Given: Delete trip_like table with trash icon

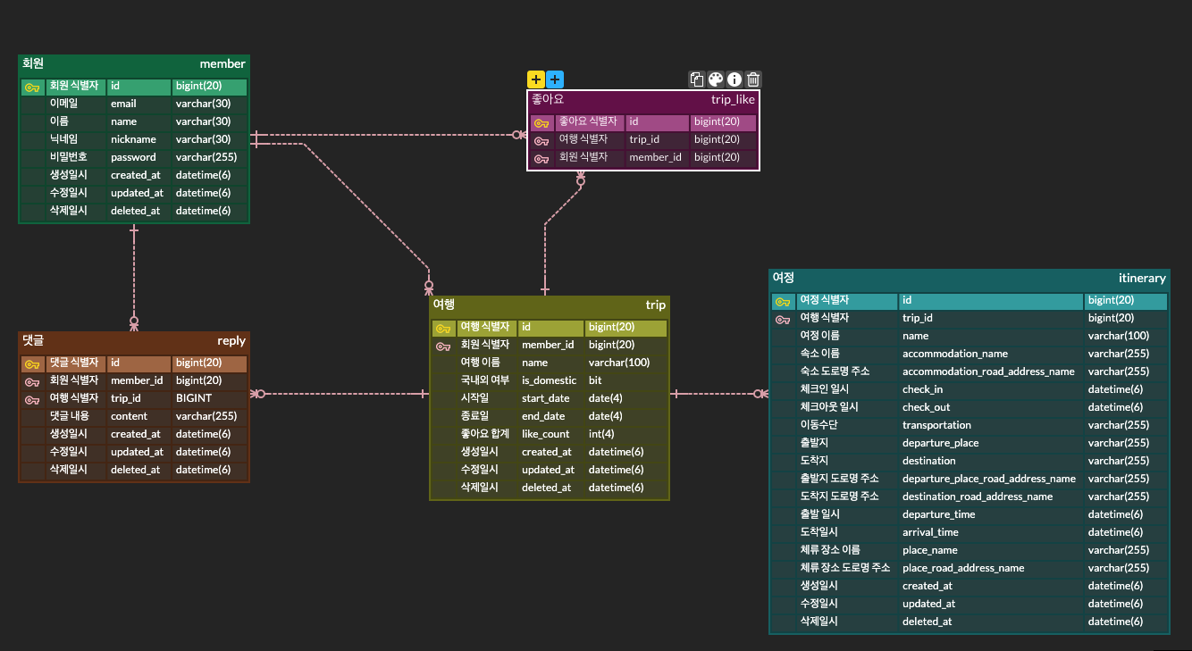Looking at the screenshot, I should click(x=753, y=79).
